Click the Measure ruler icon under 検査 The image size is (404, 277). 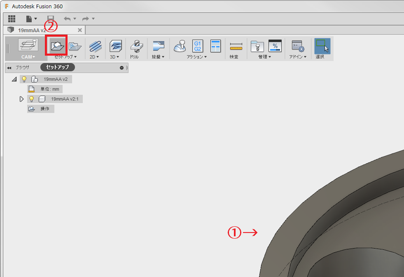236,47
